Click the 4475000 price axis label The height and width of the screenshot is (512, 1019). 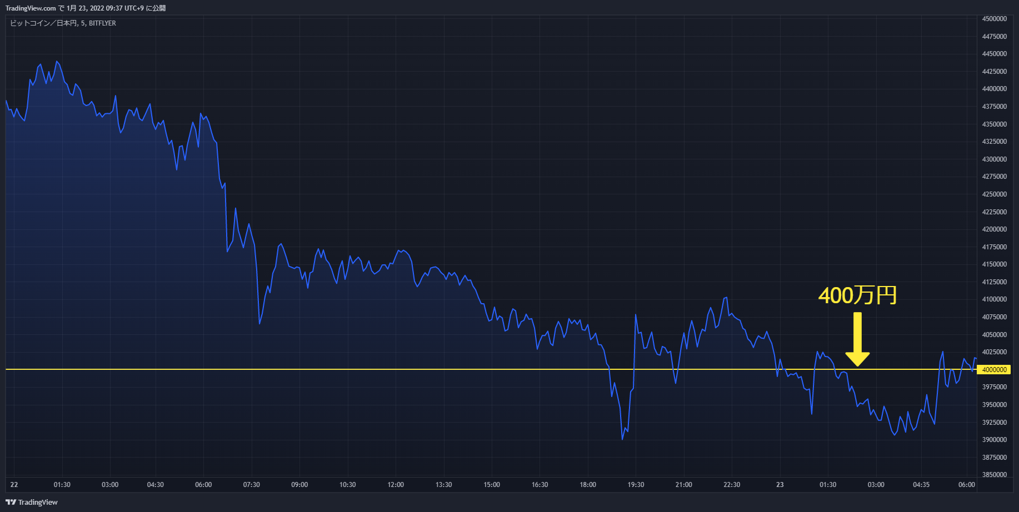pos(994,37)
